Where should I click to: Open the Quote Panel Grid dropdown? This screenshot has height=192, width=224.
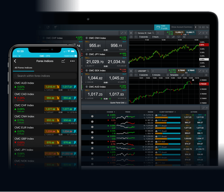click(118, 103)
